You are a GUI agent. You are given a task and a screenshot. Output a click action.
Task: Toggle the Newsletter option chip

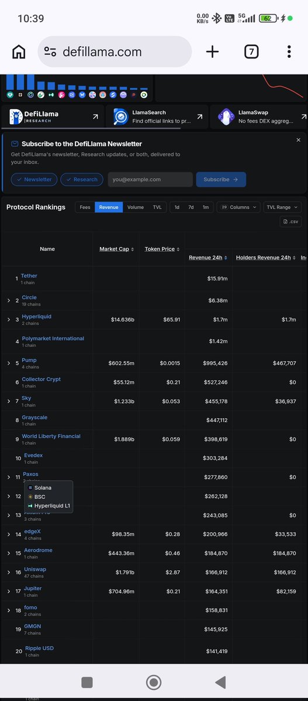(x=34, y=179)
